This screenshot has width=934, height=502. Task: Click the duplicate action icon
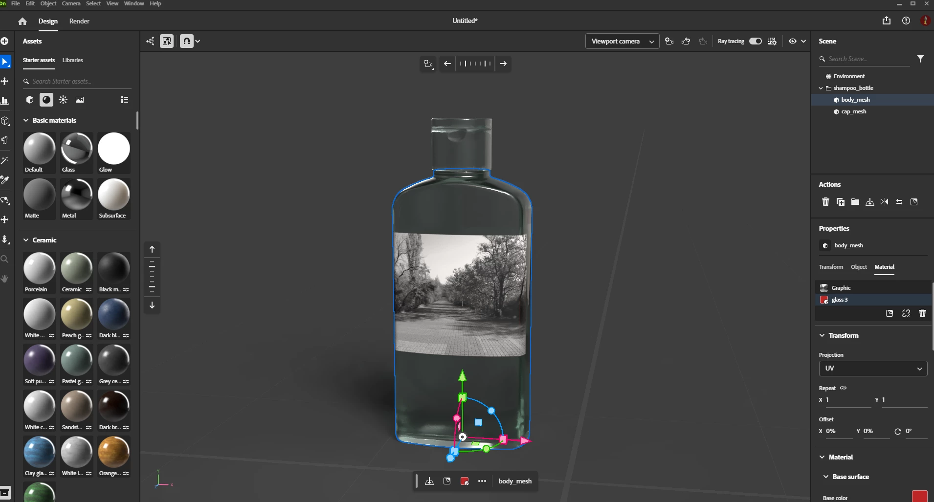(841, 202)
